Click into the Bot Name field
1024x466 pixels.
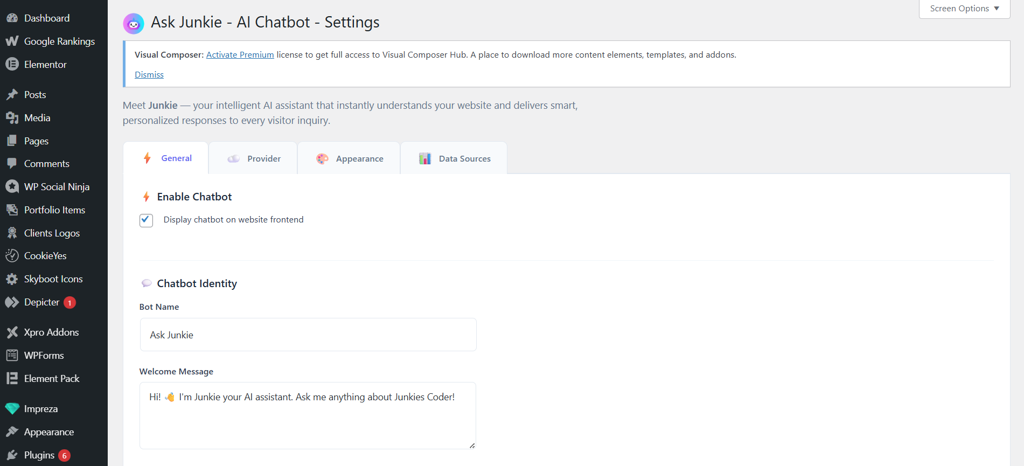pos(308,335)
